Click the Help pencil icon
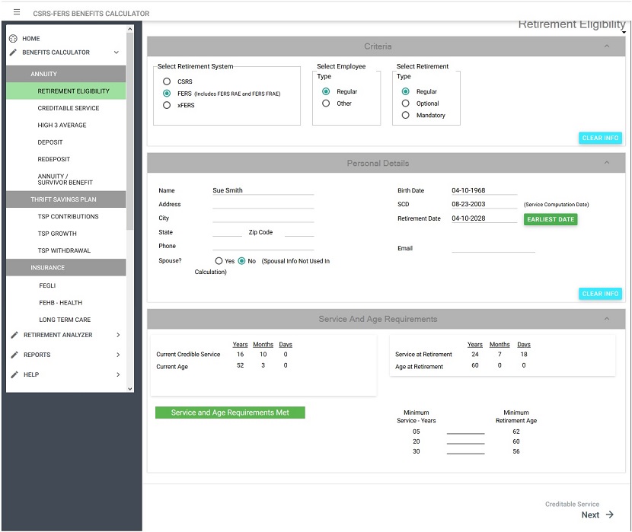This screenshot has height=532, width=632. [x=14, y=374]
